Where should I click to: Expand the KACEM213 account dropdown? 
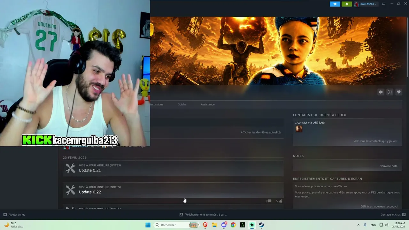tap(368, 4)
